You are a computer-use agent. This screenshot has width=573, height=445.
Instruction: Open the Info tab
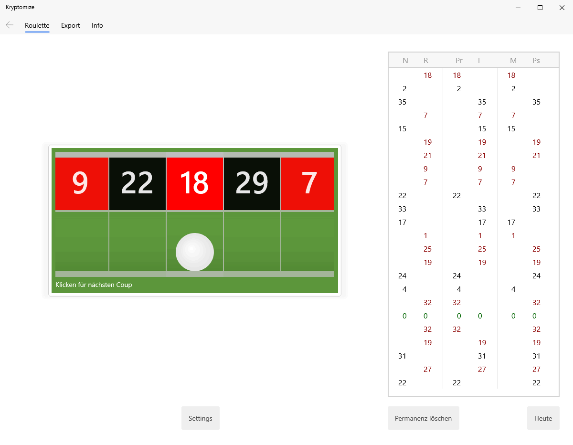[x=97, y=25]
